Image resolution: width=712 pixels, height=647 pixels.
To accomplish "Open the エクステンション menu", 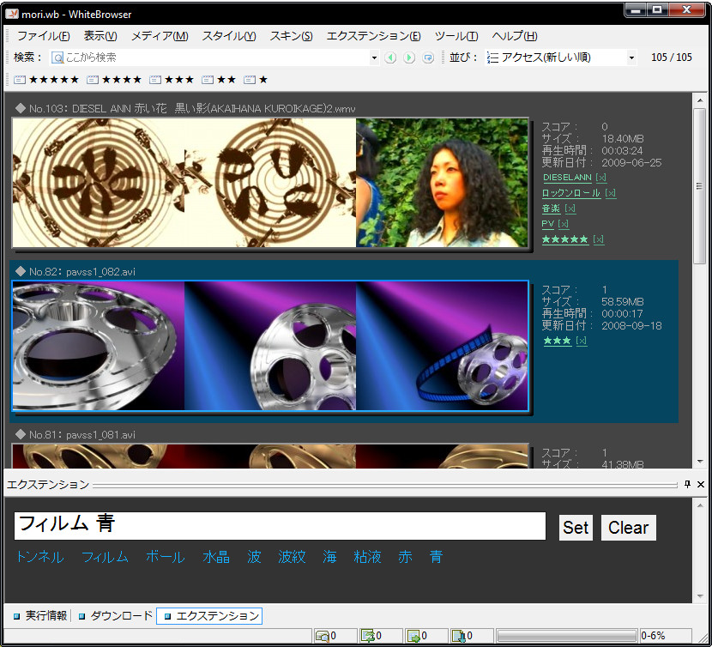I will tap(373, 36).
